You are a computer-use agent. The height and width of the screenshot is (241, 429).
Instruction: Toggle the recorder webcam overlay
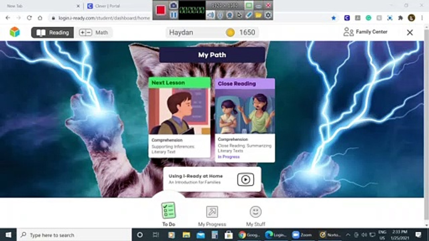(230, 15)
